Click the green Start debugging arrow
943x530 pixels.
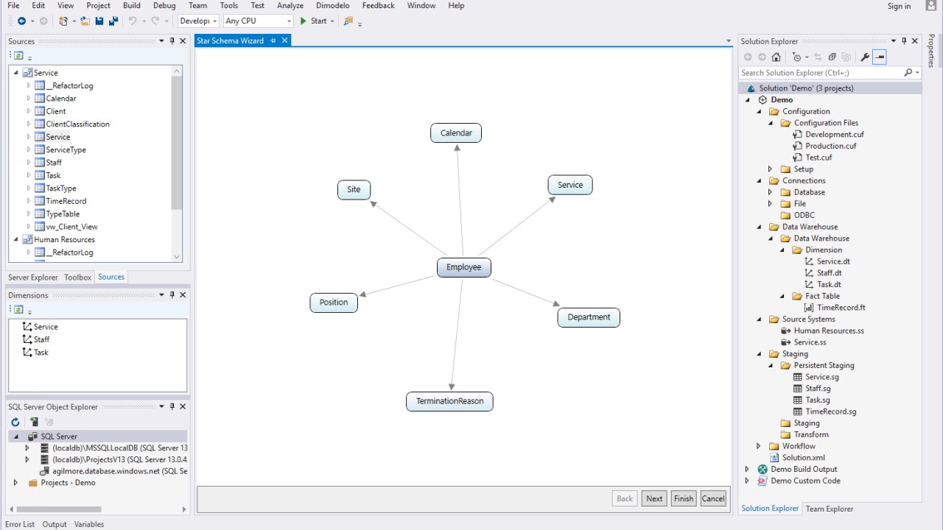[303, 21]
